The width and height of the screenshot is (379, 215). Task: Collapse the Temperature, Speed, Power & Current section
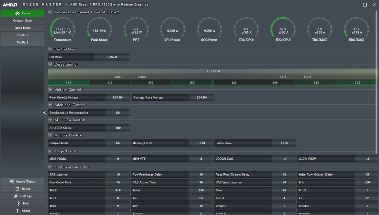[x=50, y=12]
